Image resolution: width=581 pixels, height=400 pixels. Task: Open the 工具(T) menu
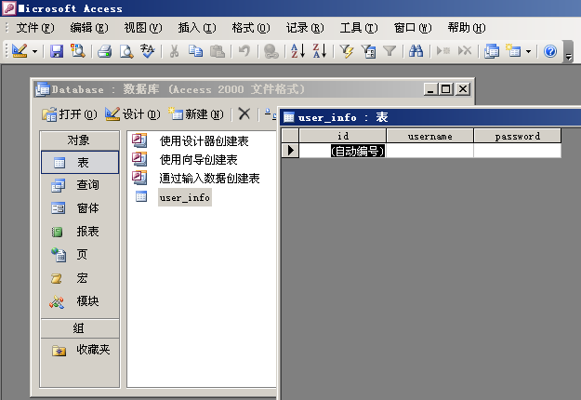point(359,28)
